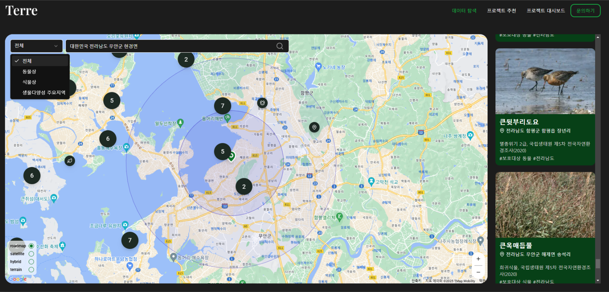The width and height of the screenshot is (609, 292).
Task: Go to 프로젝트 대시보드 page
Action: click(545, 11)
